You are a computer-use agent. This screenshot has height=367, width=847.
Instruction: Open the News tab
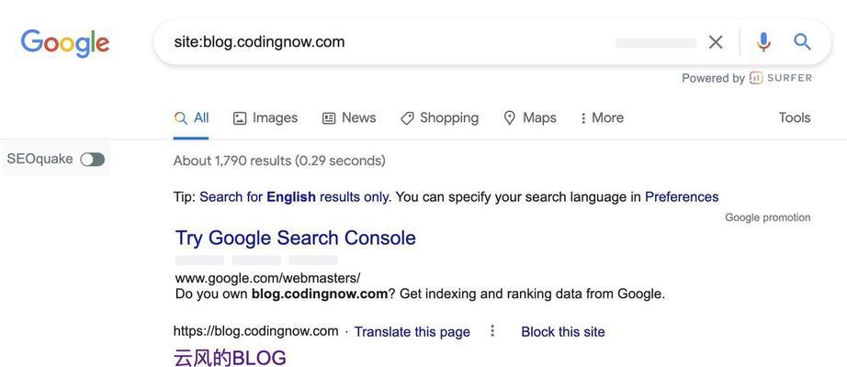[349, 117]
